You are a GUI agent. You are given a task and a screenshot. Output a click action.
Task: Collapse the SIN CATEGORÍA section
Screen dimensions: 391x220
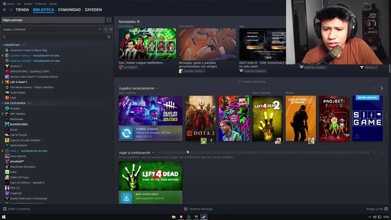(x=3, y=103)
